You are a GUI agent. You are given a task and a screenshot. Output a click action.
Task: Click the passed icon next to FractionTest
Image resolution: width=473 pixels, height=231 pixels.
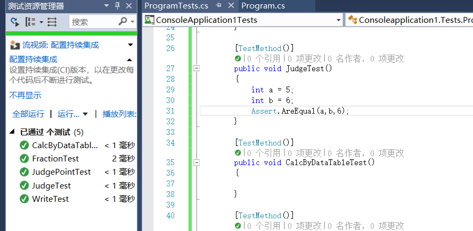[24, 158]
